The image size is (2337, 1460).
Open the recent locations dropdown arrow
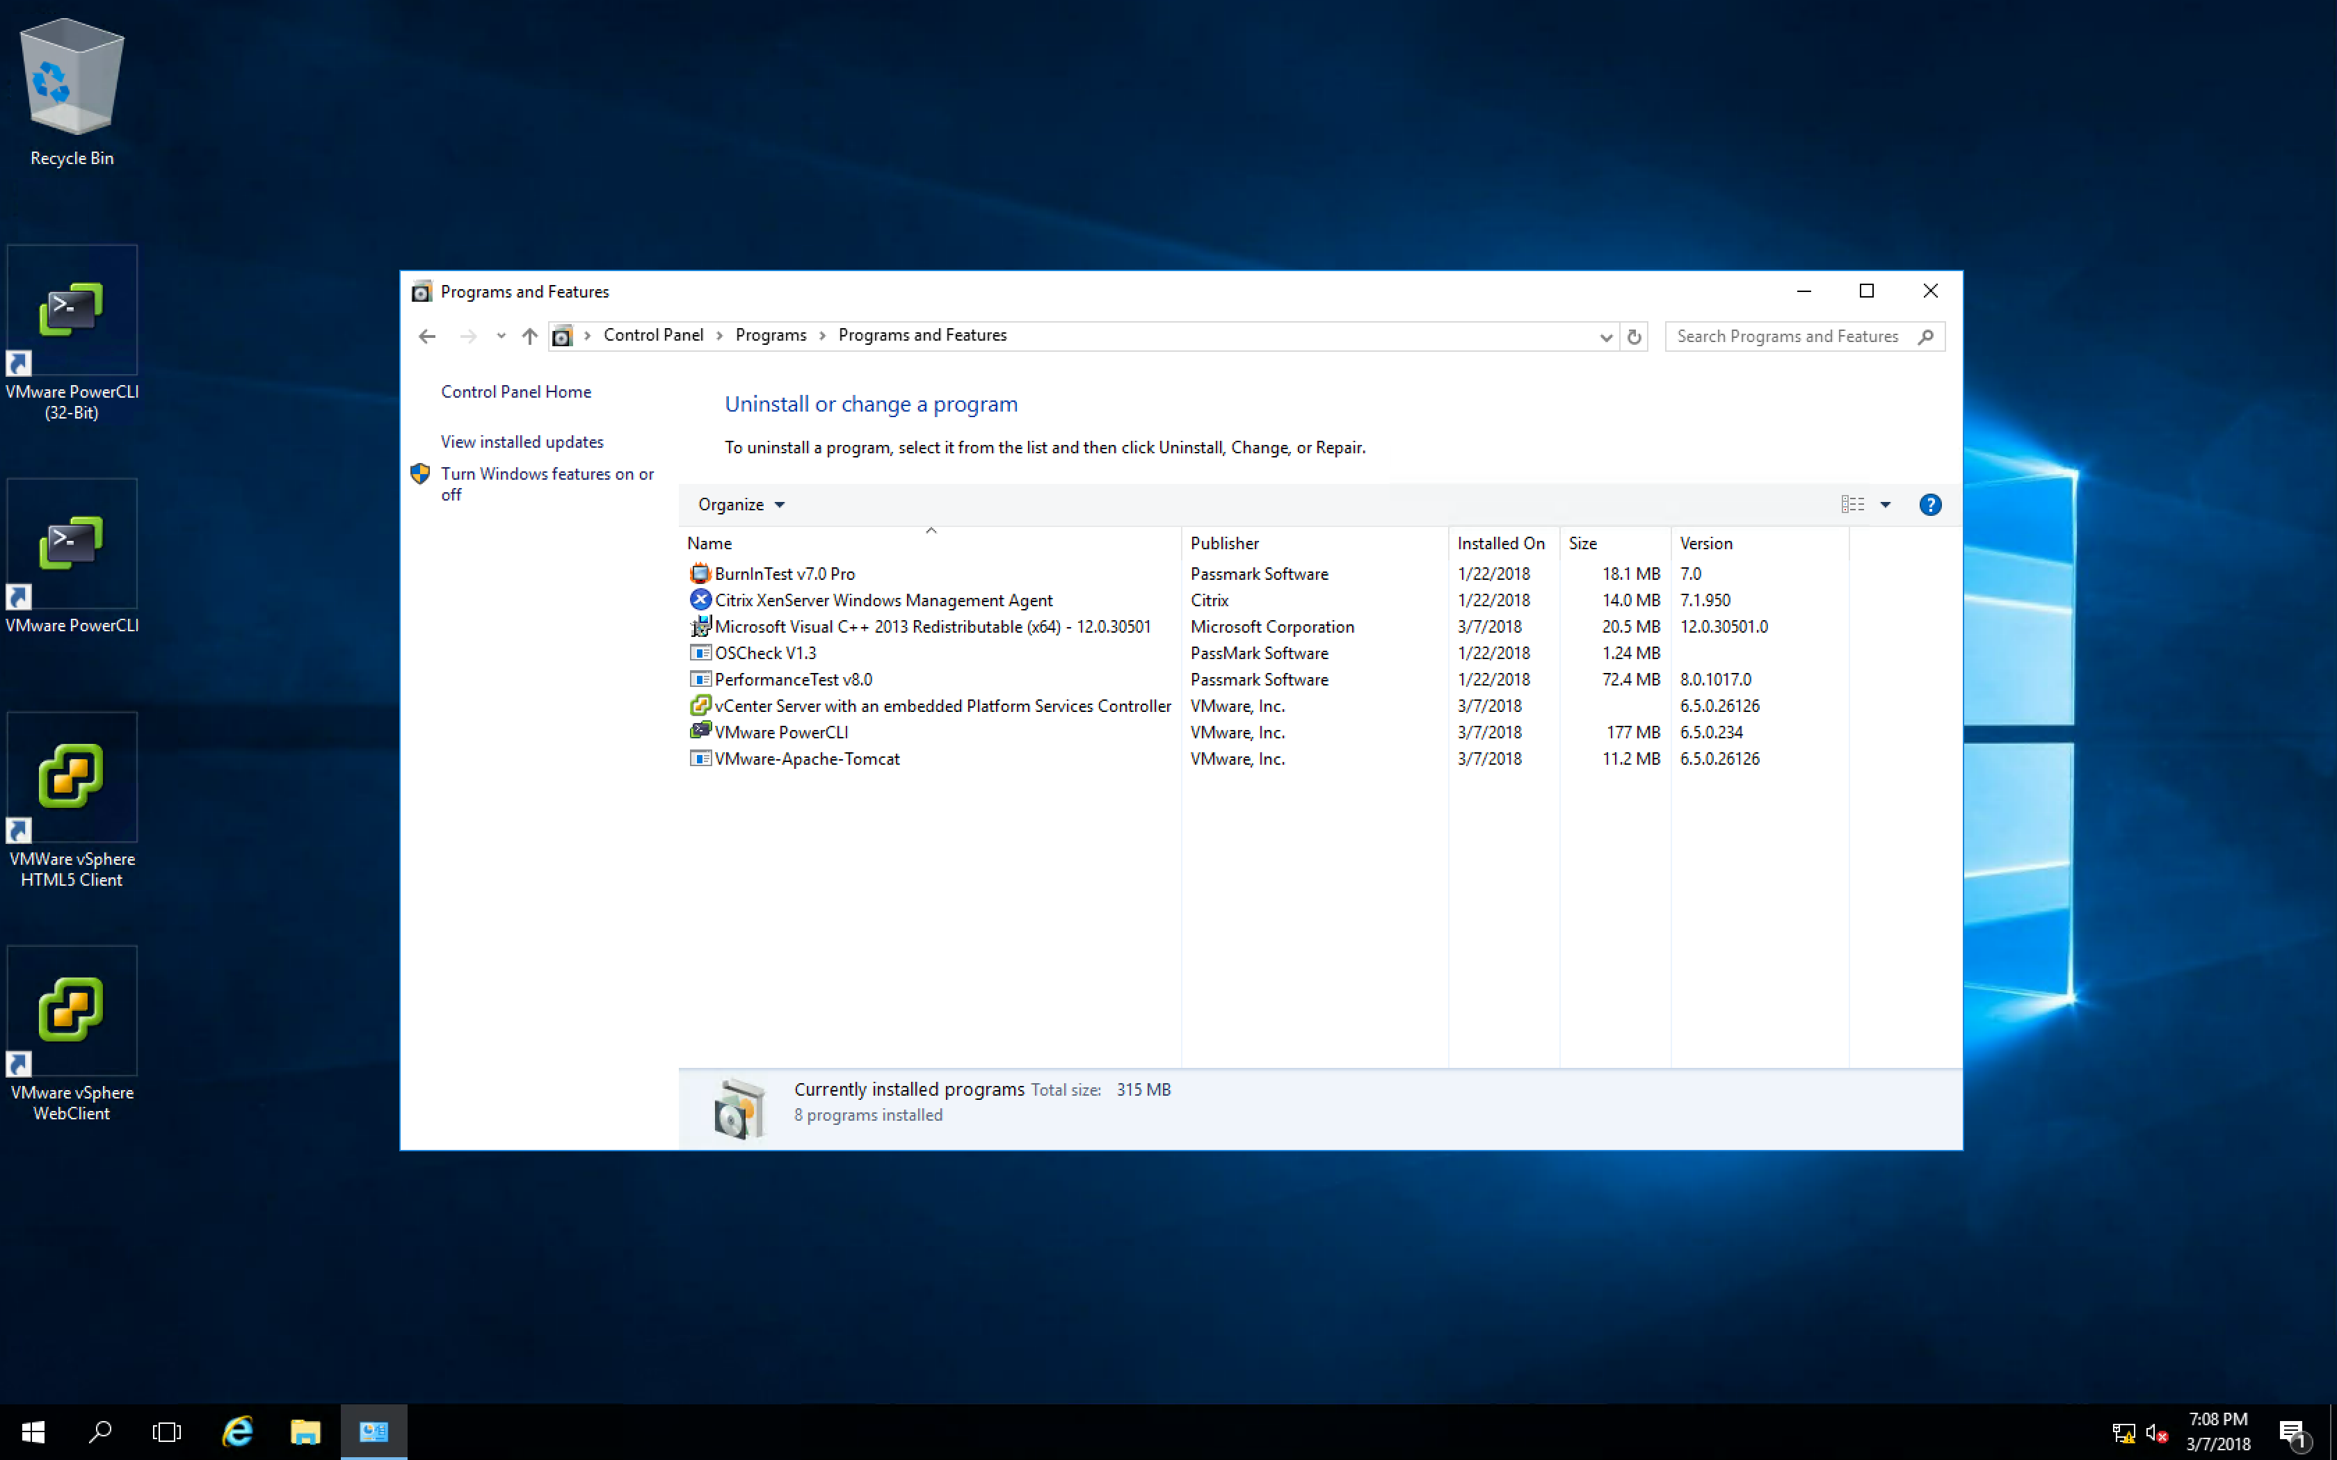click(500, 336)
